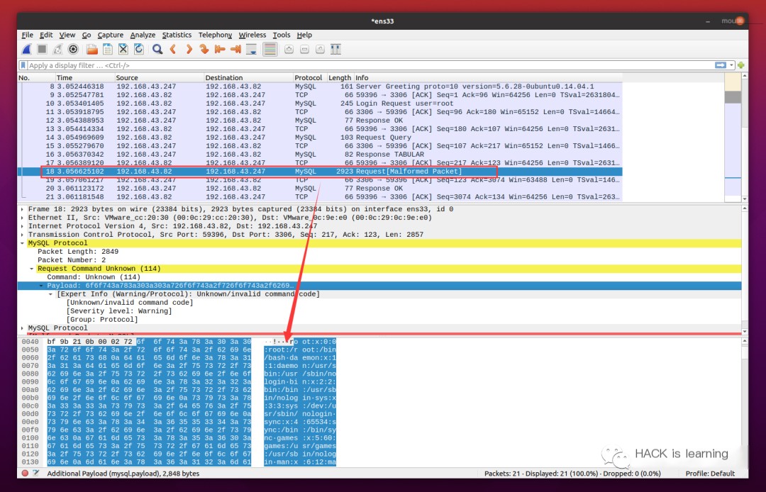Screen dimensions: 766x492
Task: Open capture file properties in status bar
Action: (35, 473)
